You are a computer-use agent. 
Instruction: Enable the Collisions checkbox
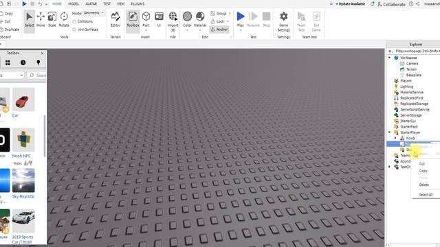(74, 21)
